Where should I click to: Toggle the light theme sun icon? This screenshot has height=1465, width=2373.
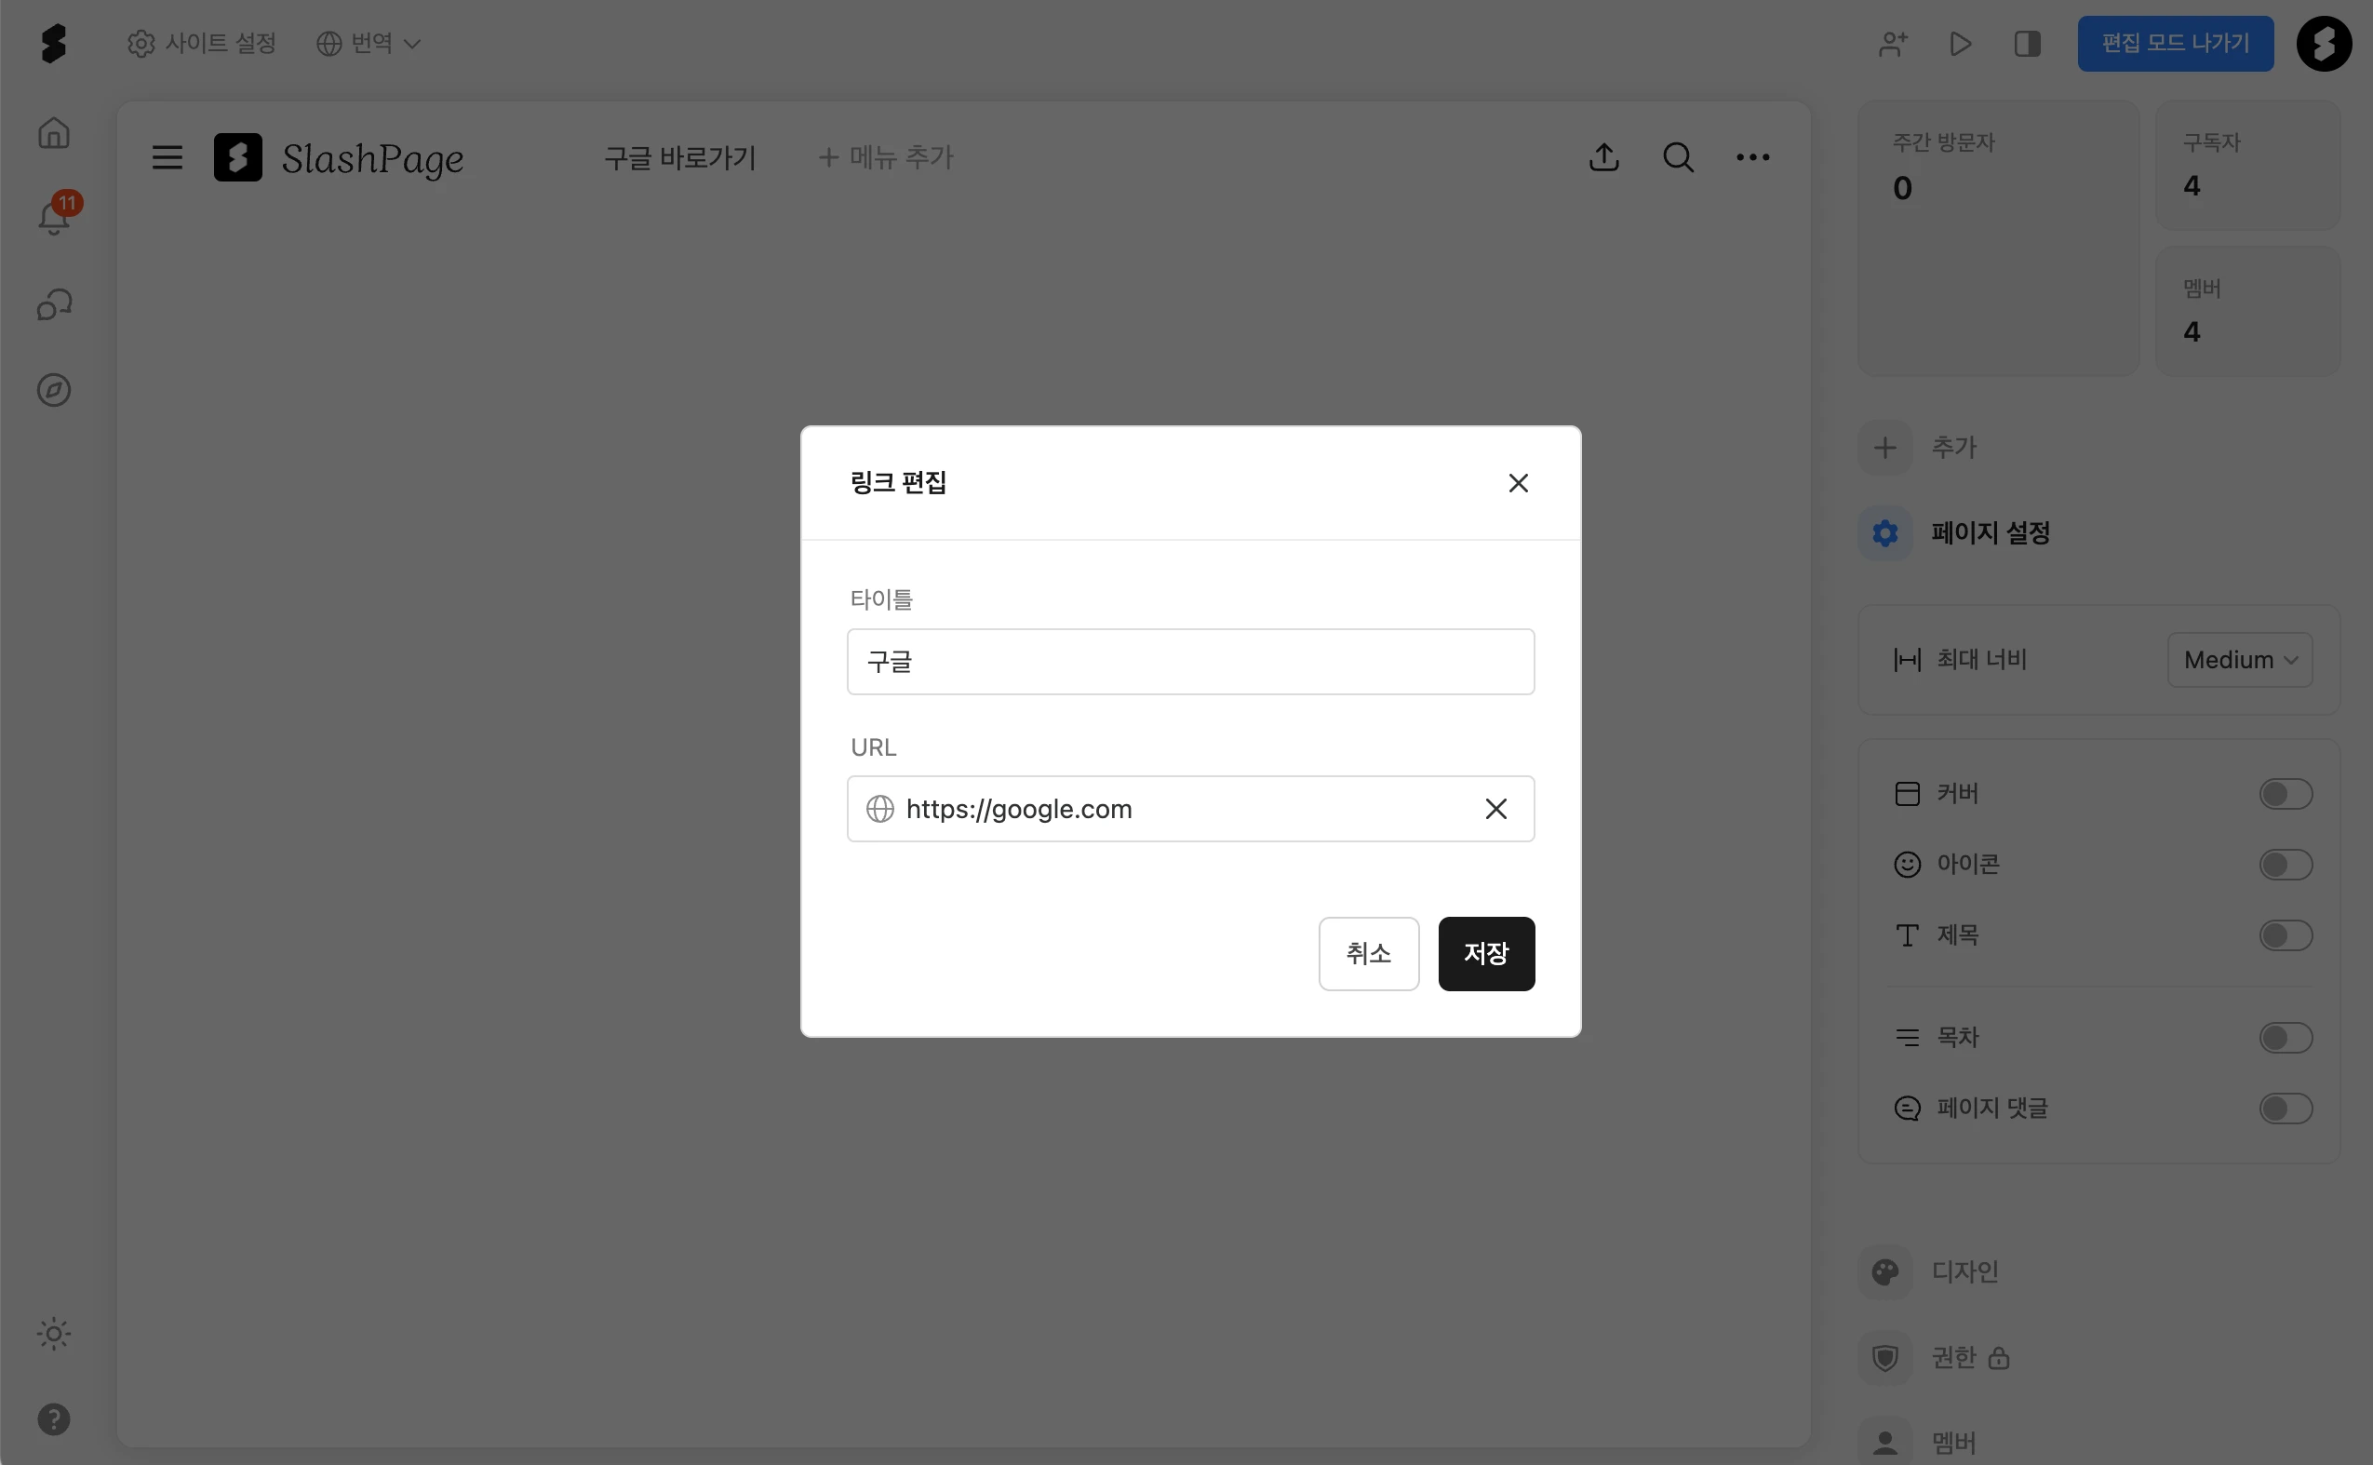54,1334
